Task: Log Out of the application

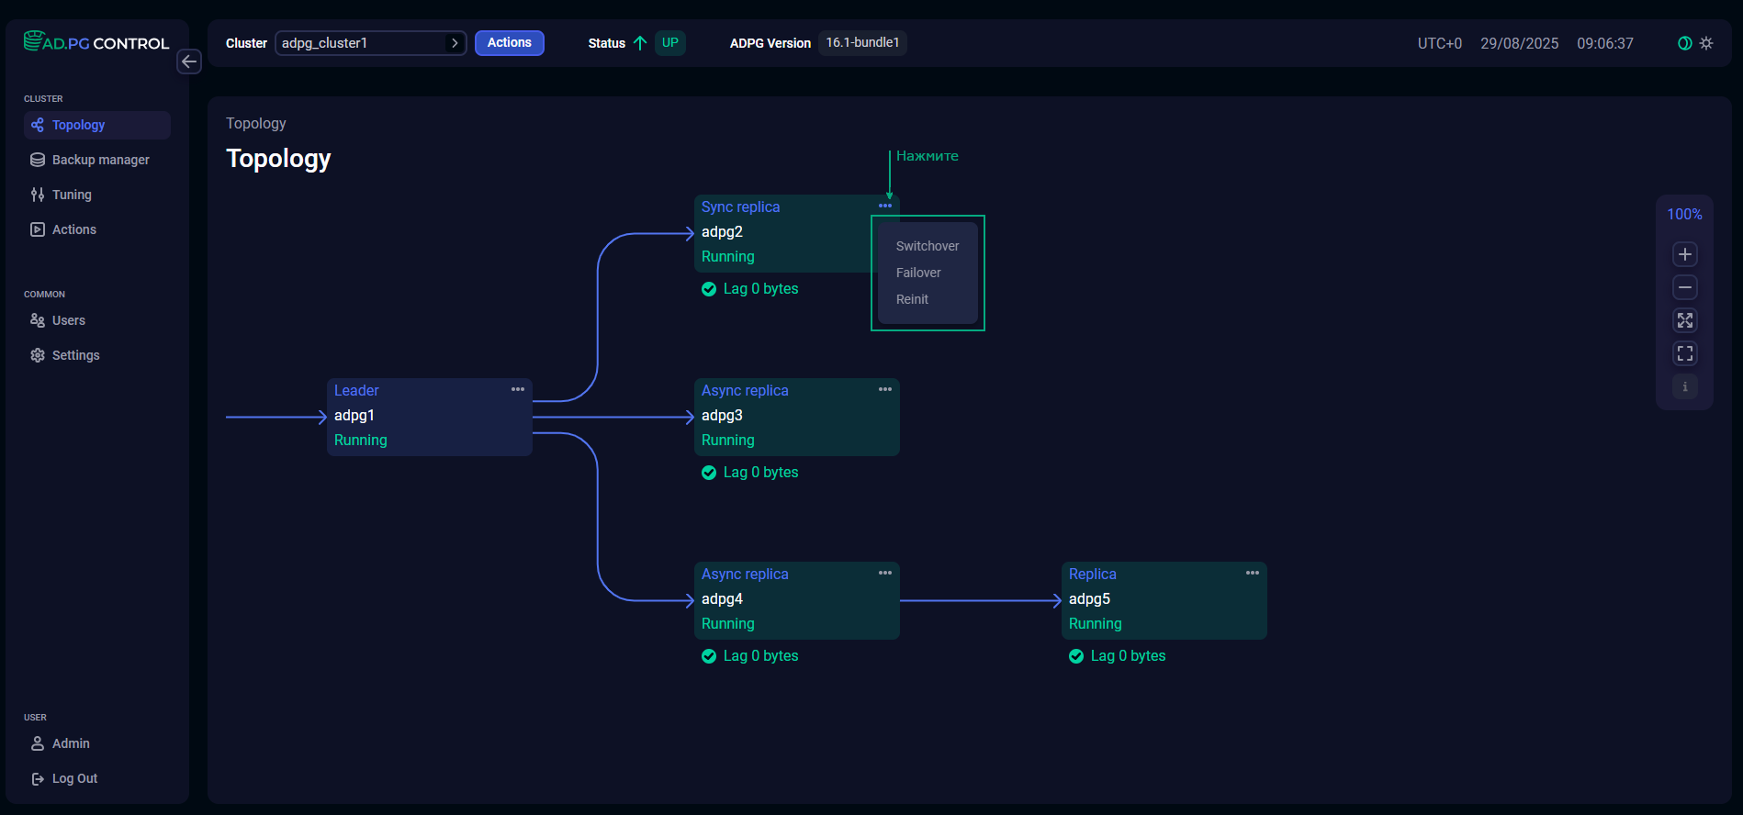Action: coord(73,778)
